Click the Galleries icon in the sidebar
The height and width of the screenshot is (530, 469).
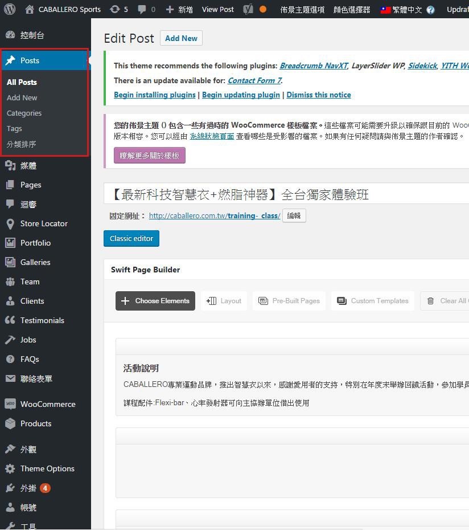10,262
